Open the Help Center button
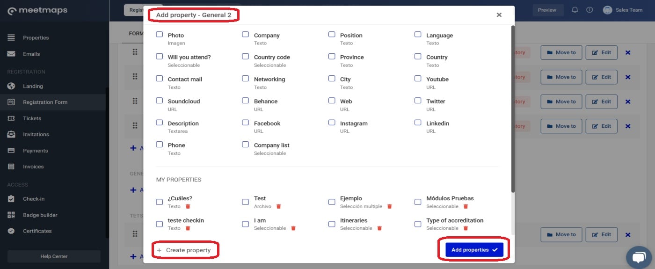Screen dimensions: 655x269 (54, 256)
